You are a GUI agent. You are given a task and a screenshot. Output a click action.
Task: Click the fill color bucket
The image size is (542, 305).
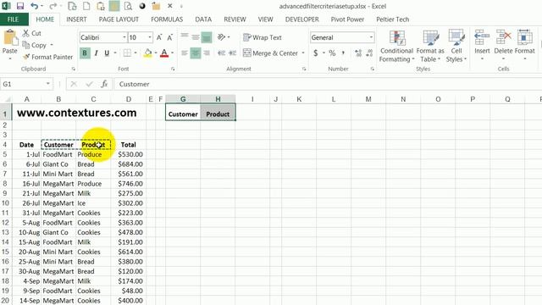tap(147, 53)
